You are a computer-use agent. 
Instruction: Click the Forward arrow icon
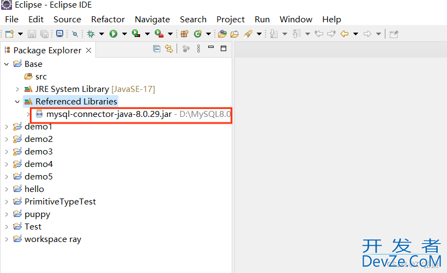[x=367, y=34]
